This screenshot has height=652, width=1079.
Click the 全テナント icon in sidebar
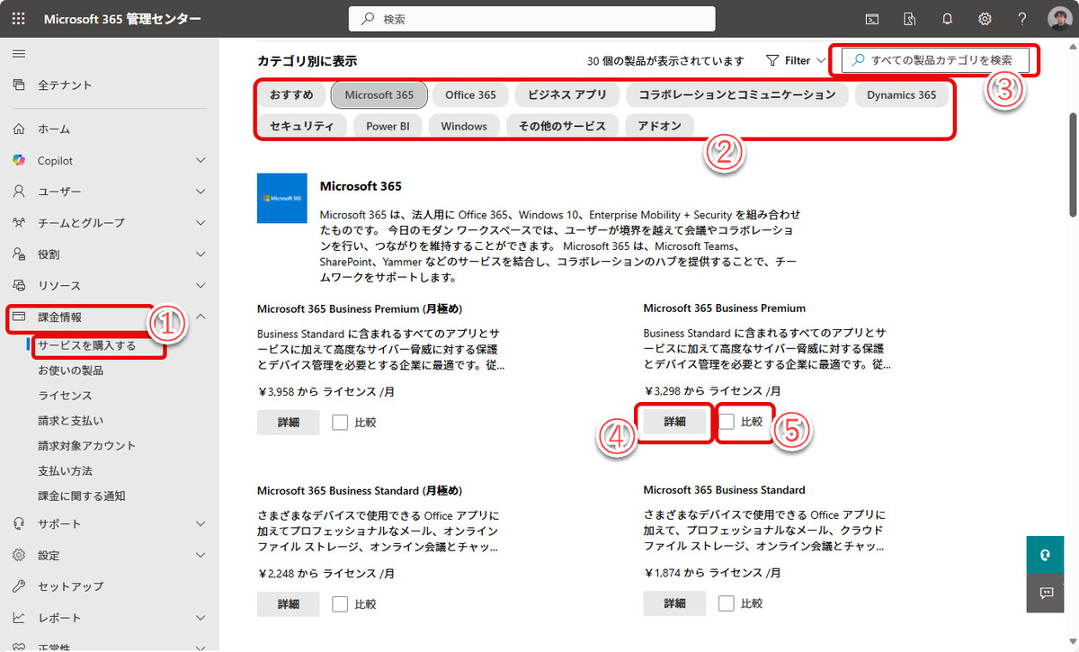19,85
